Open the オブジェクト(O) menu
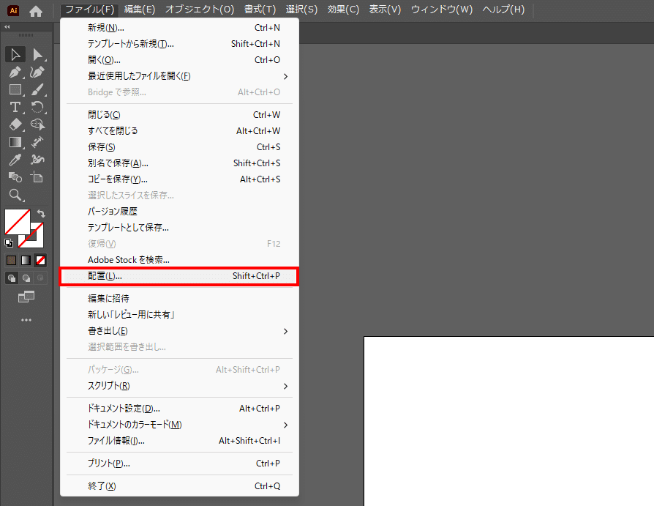 click(200, 10)
